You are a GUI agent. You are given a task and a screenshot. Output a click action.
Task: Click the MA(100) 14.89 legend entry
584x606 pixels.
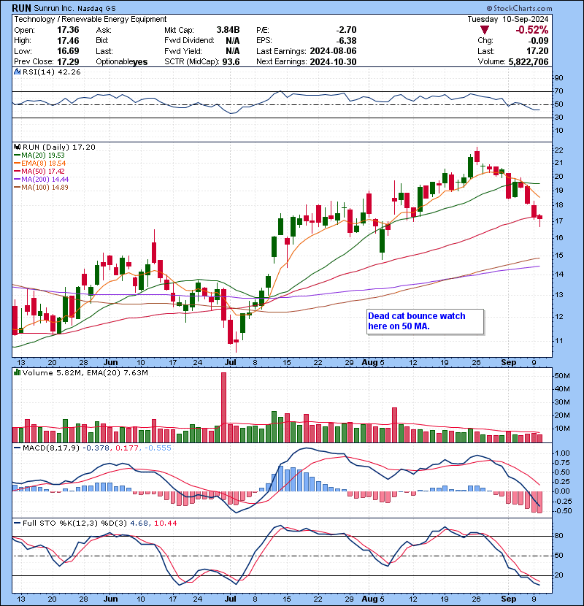click(42, 188)
